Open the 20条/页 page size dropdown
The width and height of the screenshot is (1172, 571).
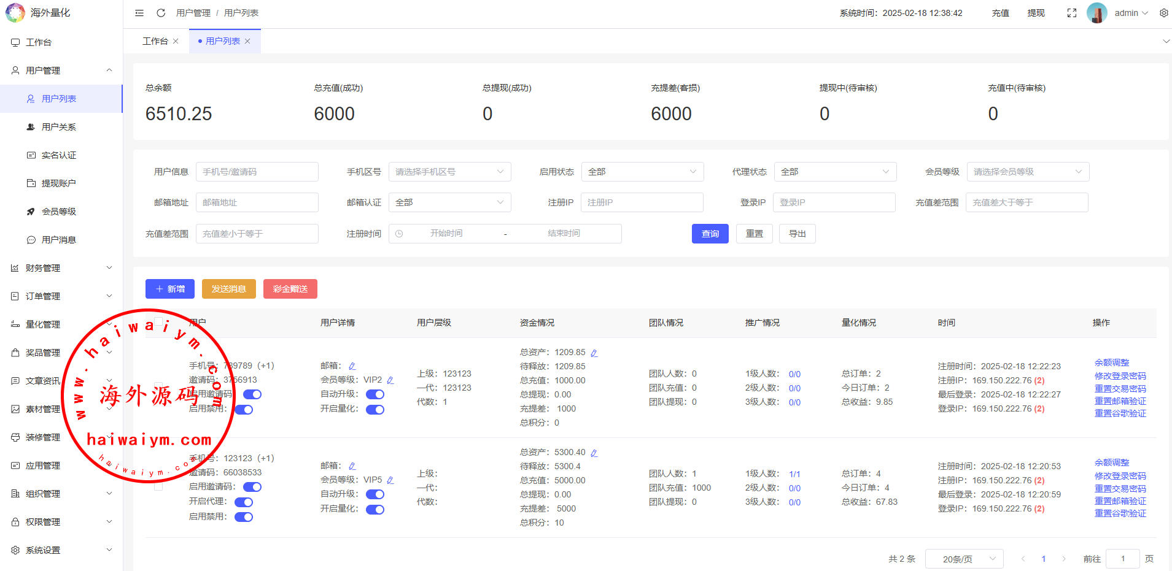point(964,559)
